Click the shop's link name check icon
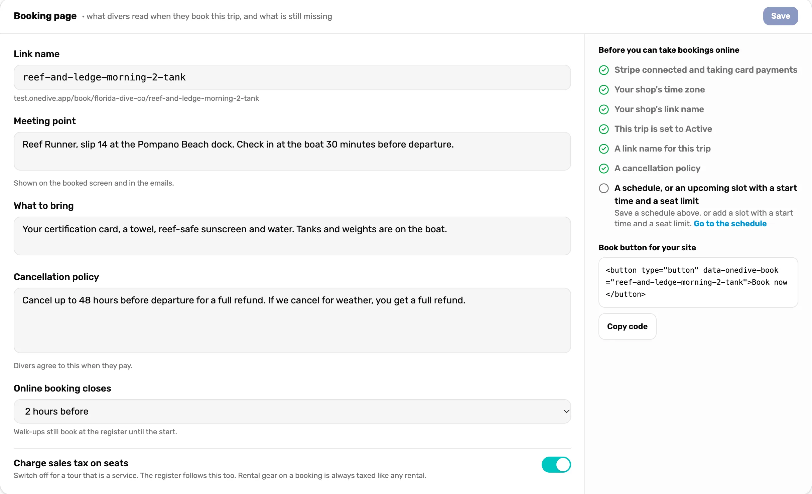The image size is (812, 494). pos(603,109)
